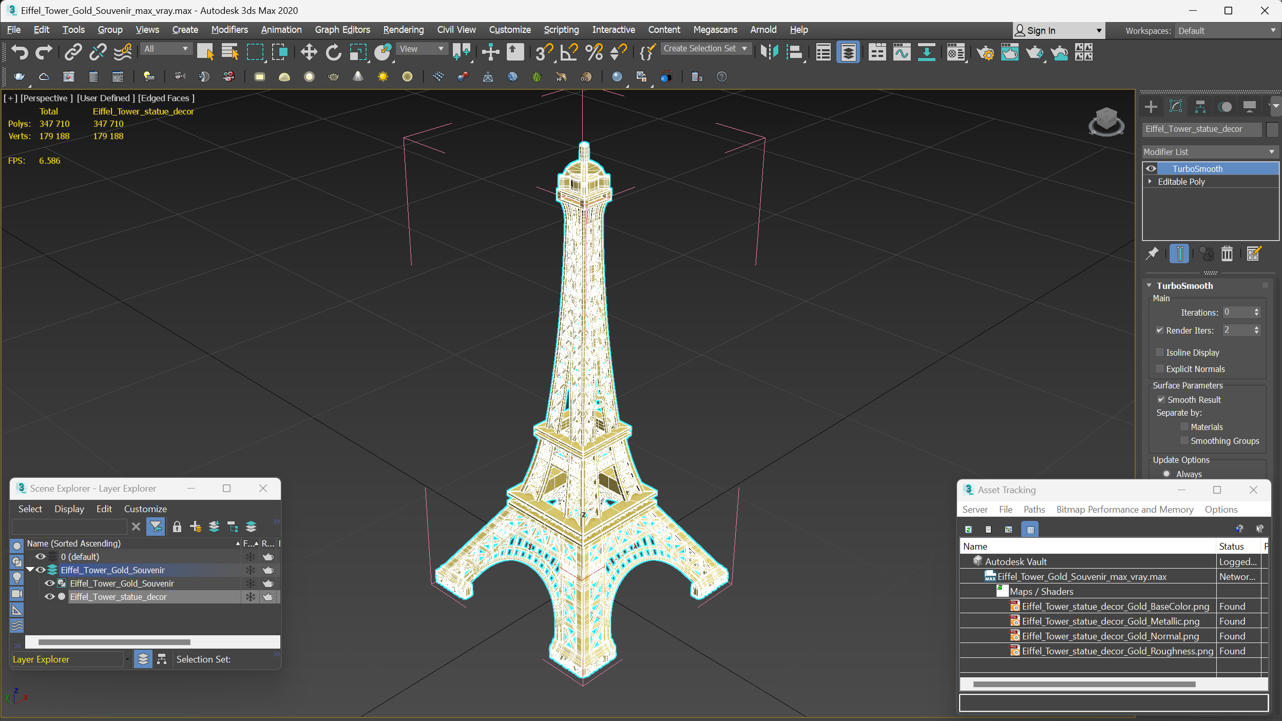Click the Undo arrow icon

tap(20, 52)
